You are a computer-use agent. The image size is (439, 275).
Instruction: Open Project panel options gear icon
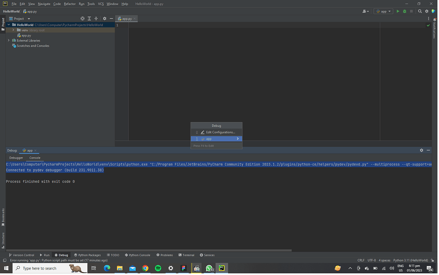pos(105,19)
